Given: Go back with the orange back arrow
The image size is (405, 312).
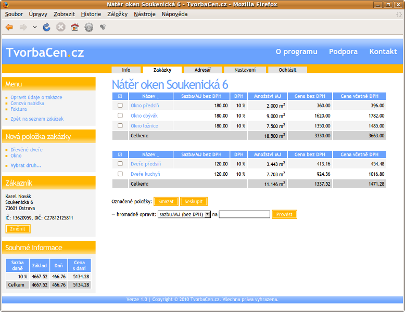Looking at the screenshot, I should click(x=9, y=27).
